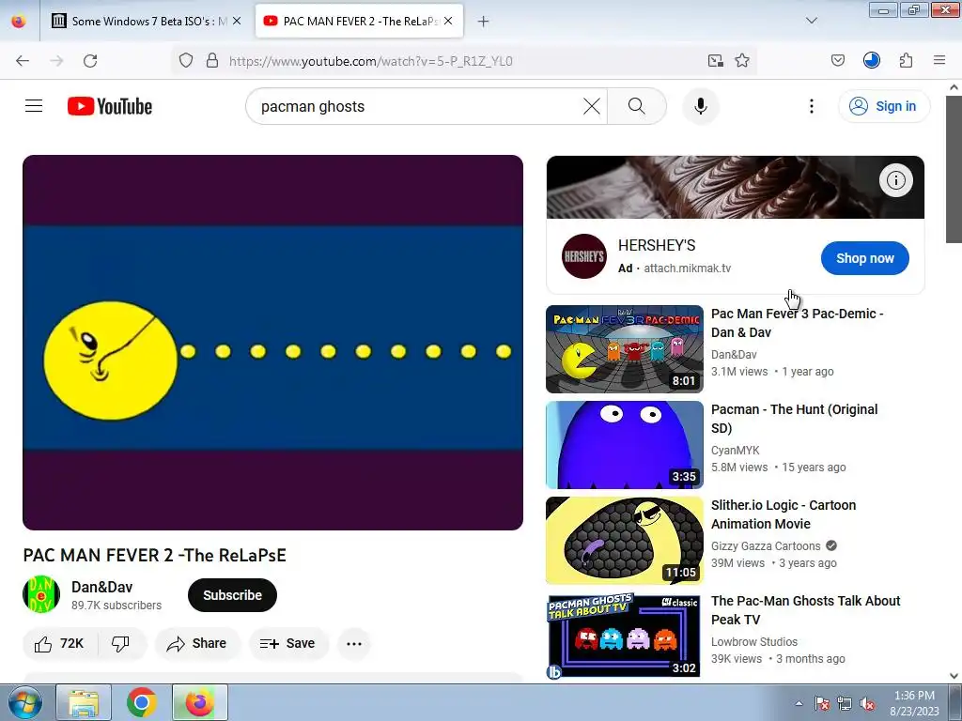962x721 pixels.
Task: Click the Firefox taskbar button
Action: (x=200, y=702)
